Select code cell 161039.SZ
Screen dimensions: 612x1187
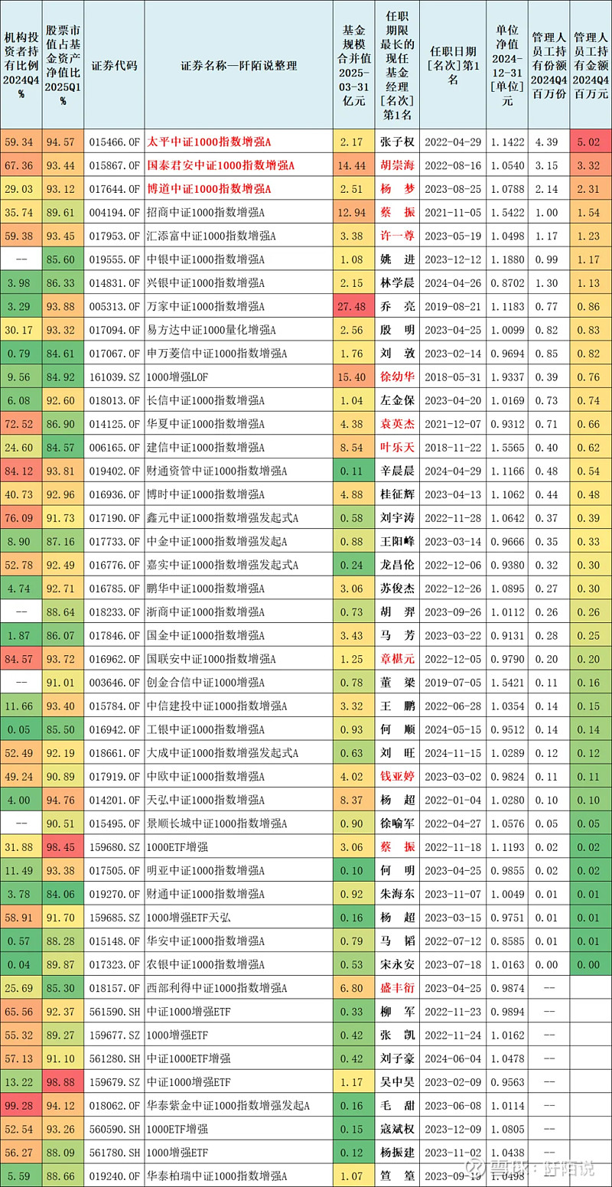(114, 377)
